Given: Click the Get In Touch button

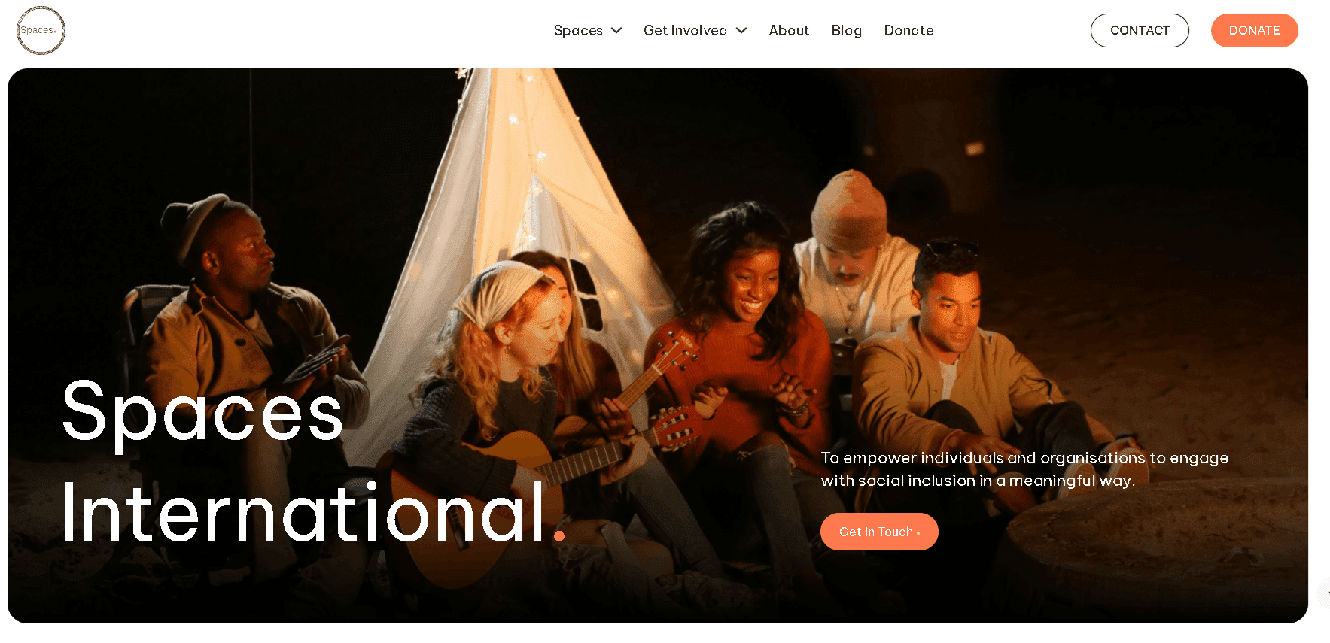Looking at the screenshot, I should pos(879,532).
